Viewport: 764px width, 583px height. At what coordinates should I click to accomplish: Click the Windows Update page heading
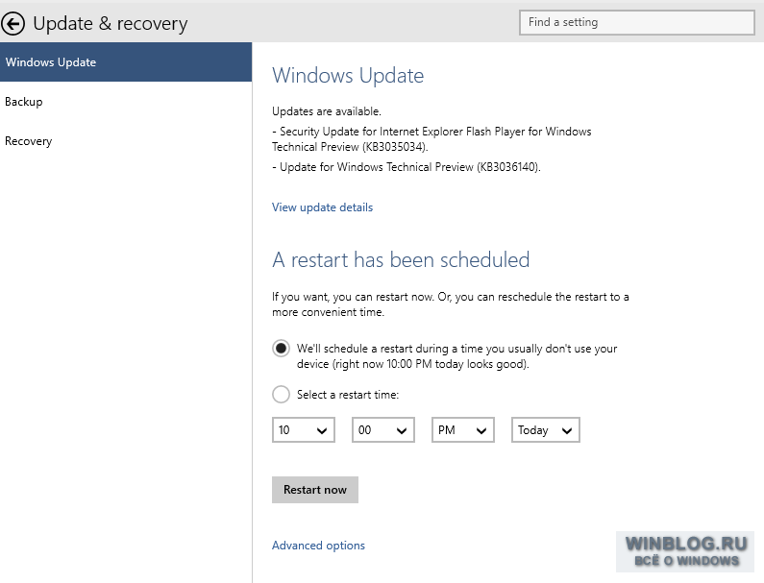(348, 76)
